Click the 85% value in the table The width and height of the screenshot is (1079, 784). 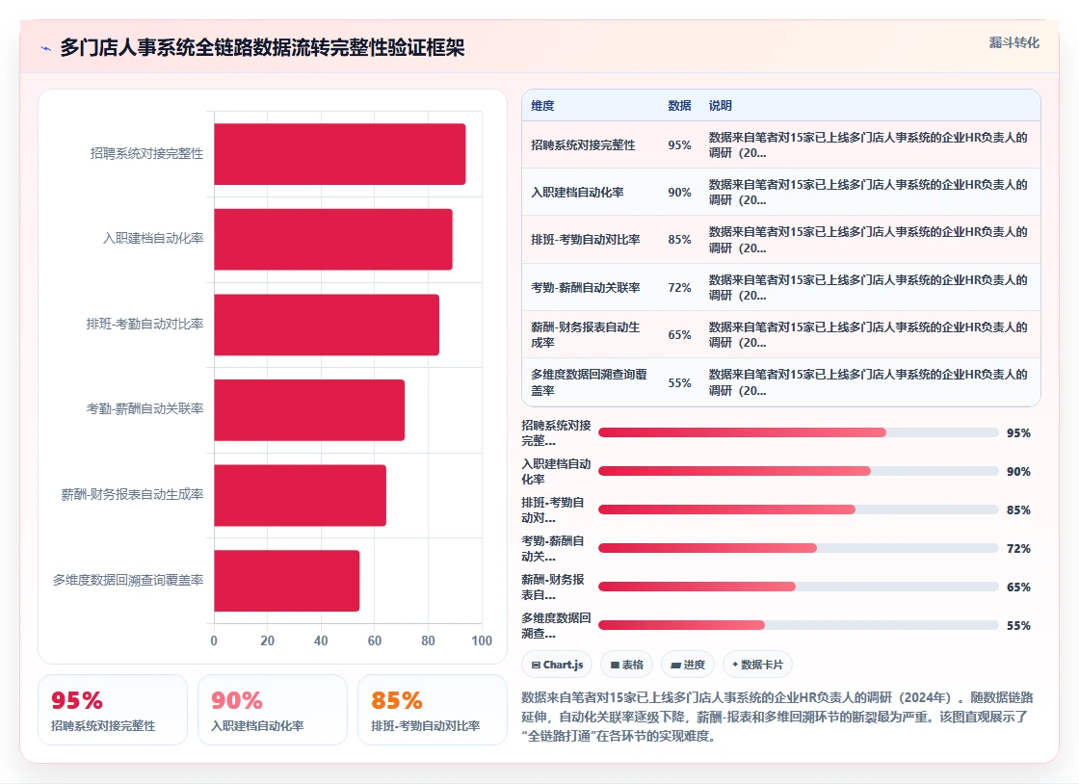679,239
